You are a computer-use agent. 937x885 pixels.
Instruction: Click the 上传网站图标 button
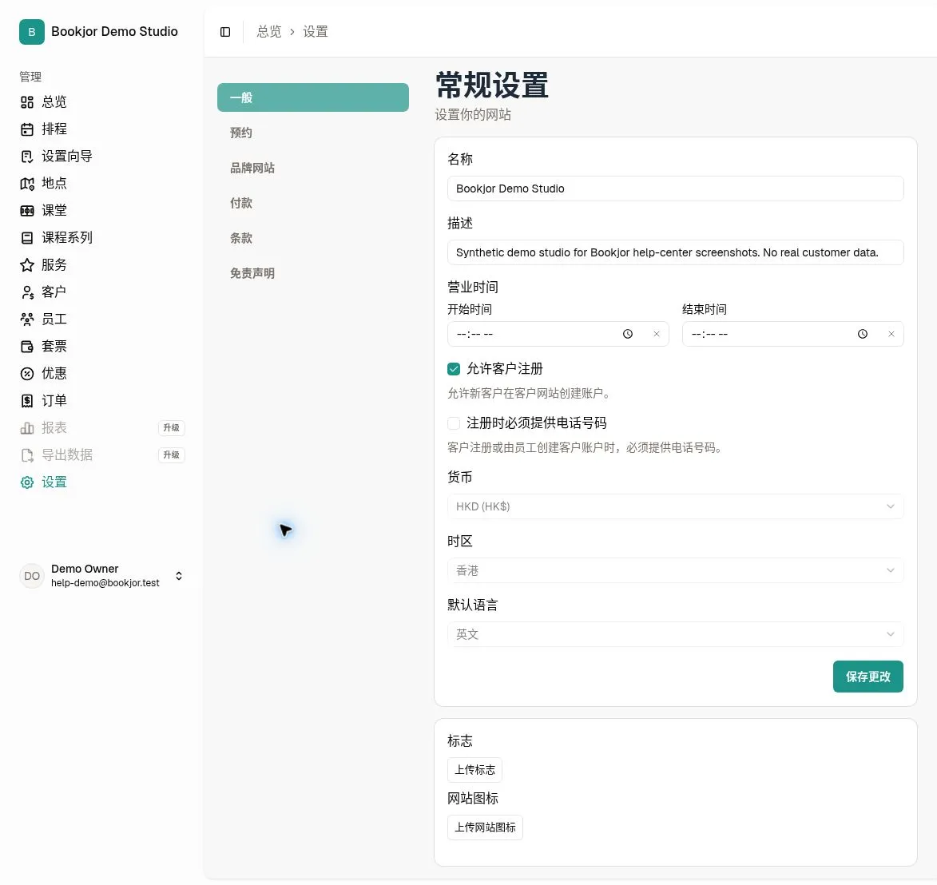[485, 827]
